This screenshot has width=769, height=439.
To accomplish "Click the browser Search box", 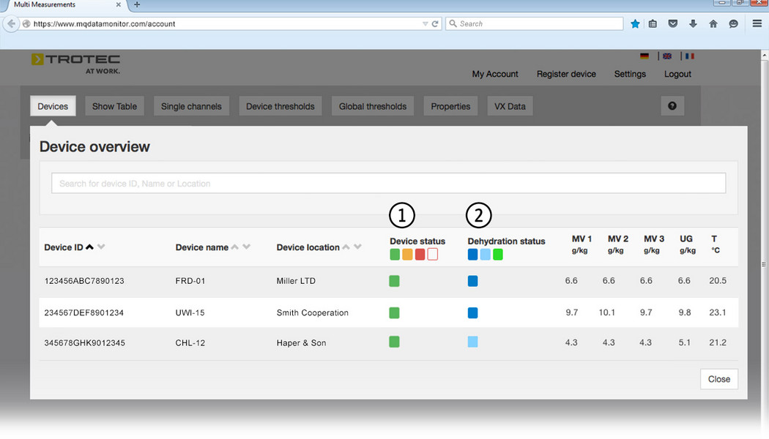I will (535, 23).
